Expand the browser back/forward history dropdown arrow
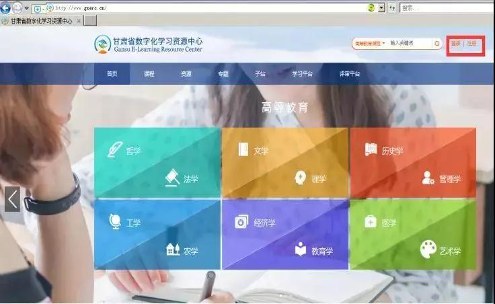Viewport: 495px width, 304px height. (x=26, y=8)
